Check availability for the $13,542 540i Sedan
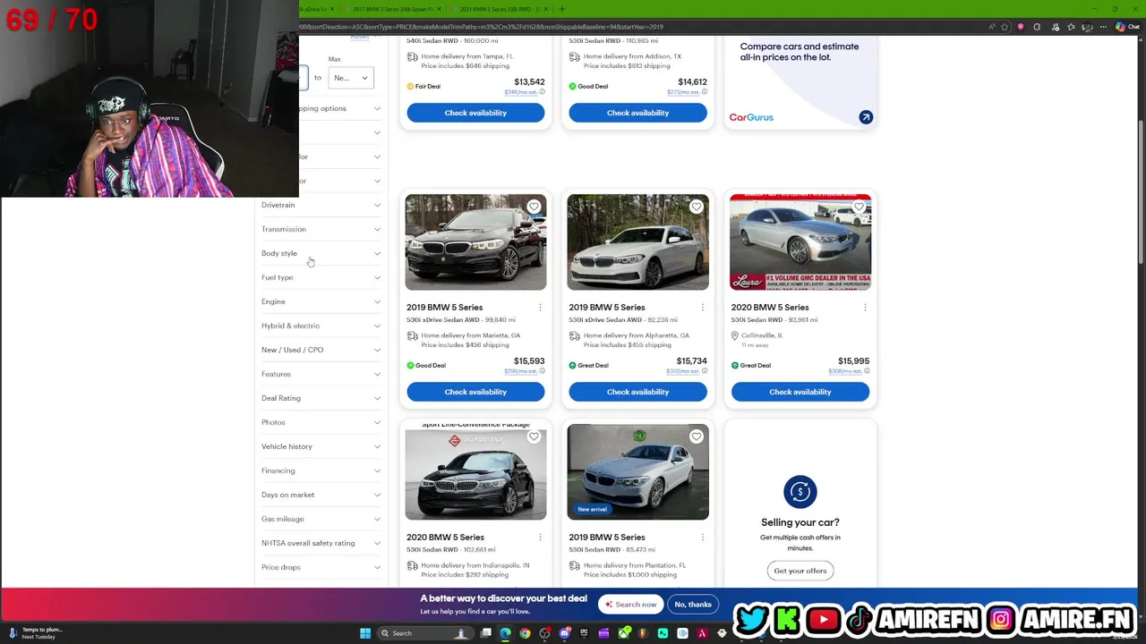 coord(475,113)
